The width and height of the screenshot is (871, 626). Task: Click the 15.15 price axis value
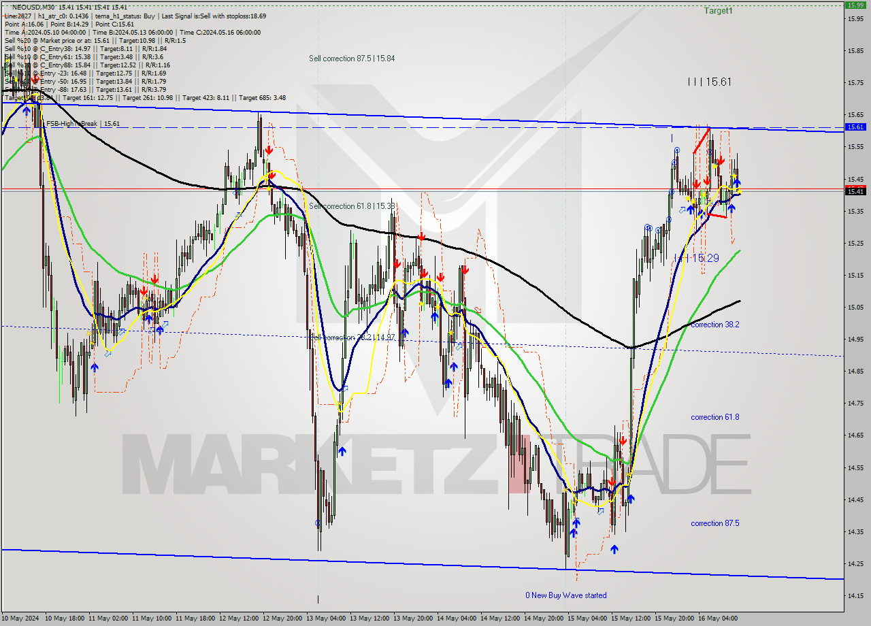coord(855,275)
